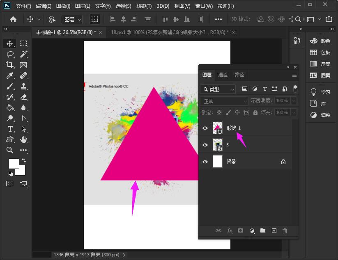Toggle the layer filter on/off switch
Image resolution: width=338 pixels, height=260 pixels.
tap(295, 89)
